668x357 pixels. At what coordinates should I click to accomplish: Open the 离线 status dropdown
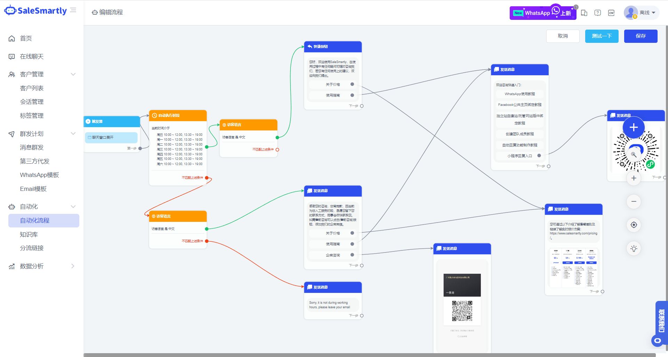(x=647, y=13)
